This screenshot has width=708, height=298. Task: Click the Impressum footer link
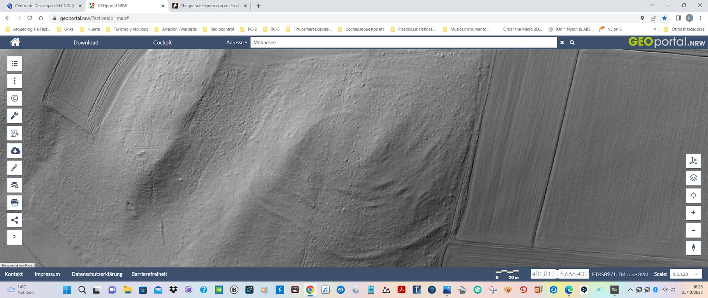(47, 274)
